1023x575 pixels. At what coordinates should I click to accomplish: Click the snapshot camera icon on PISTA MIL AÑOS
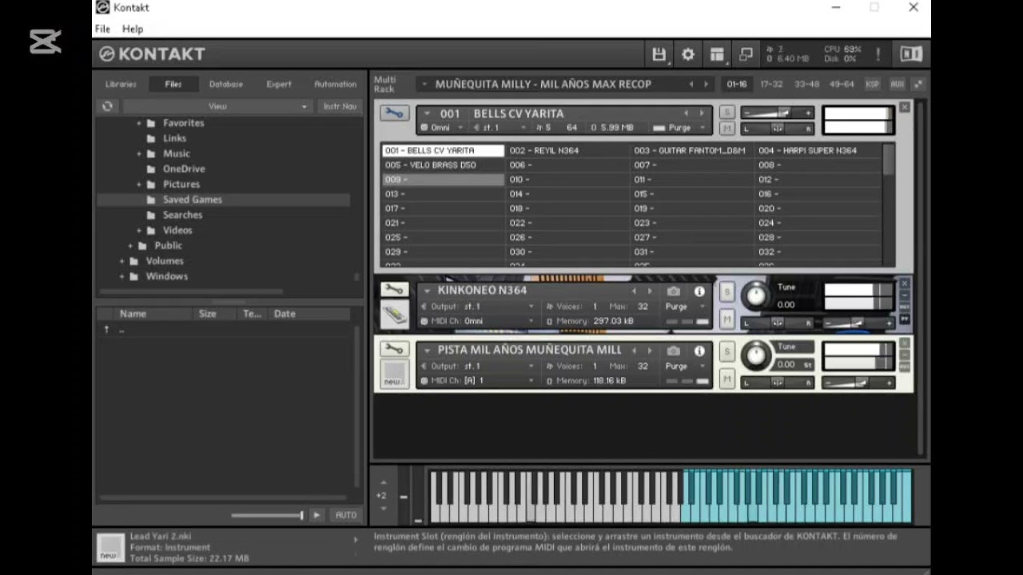(x=674, y=351)
